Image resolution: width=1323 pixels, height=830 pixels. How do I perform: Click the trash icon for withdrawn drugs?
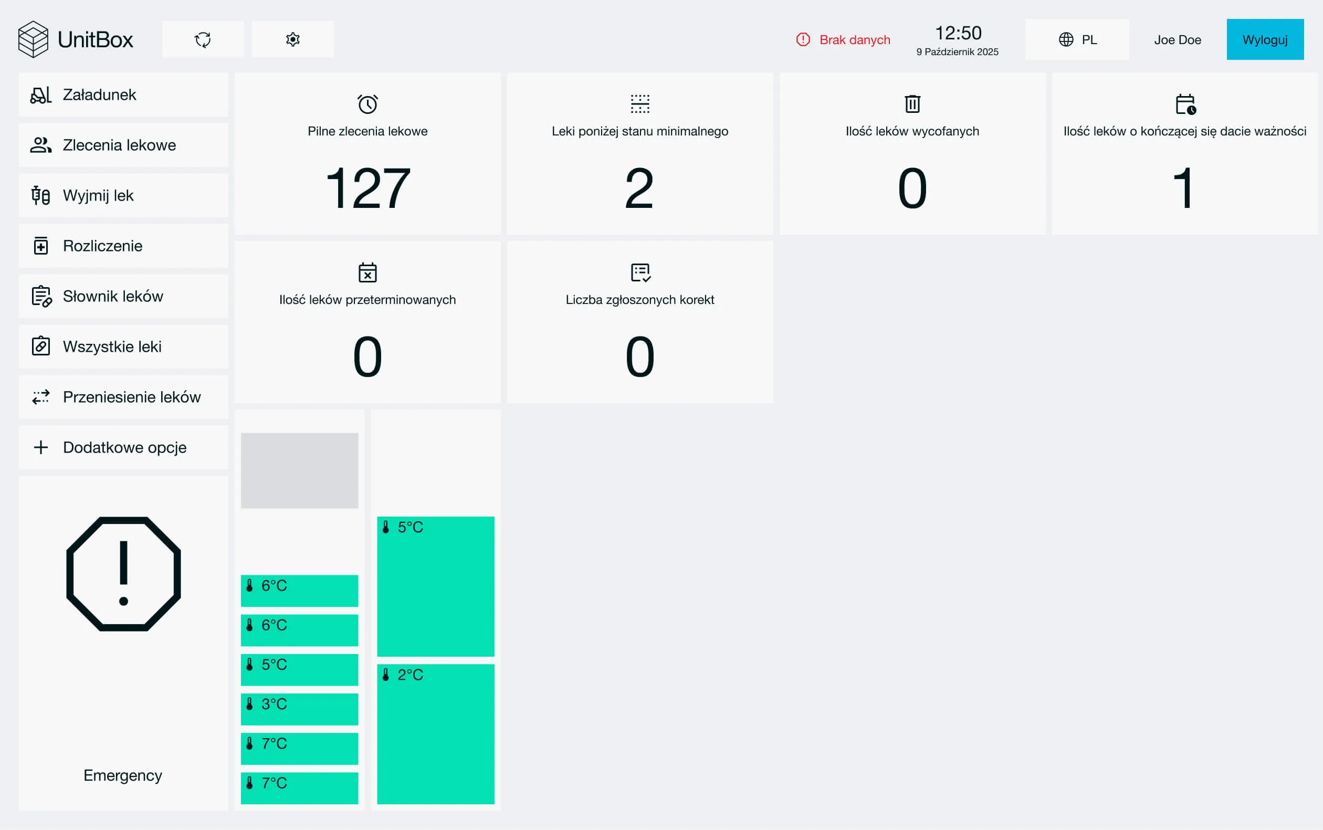pyautogui.click(x=912, y=104)
